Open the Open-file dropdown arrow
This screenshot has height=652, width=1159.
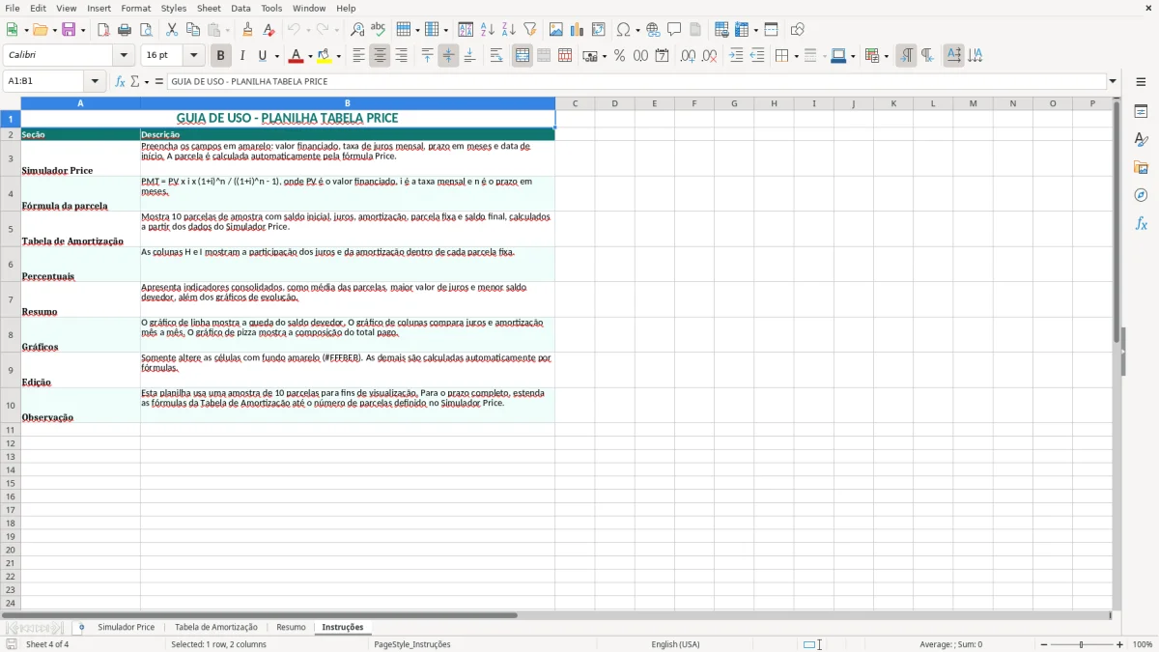(x=56, y=30)
